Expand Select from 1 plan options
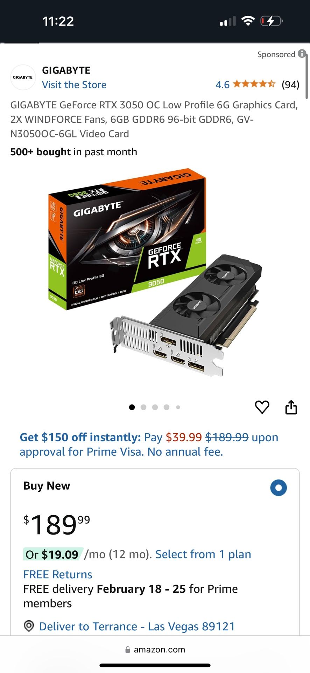 pyautogui.click(x=203, y=554)
